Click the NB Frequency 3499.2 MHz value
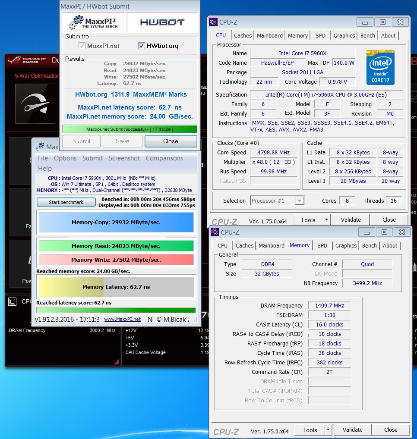This screenshot has height=439, width=417. 367,283
